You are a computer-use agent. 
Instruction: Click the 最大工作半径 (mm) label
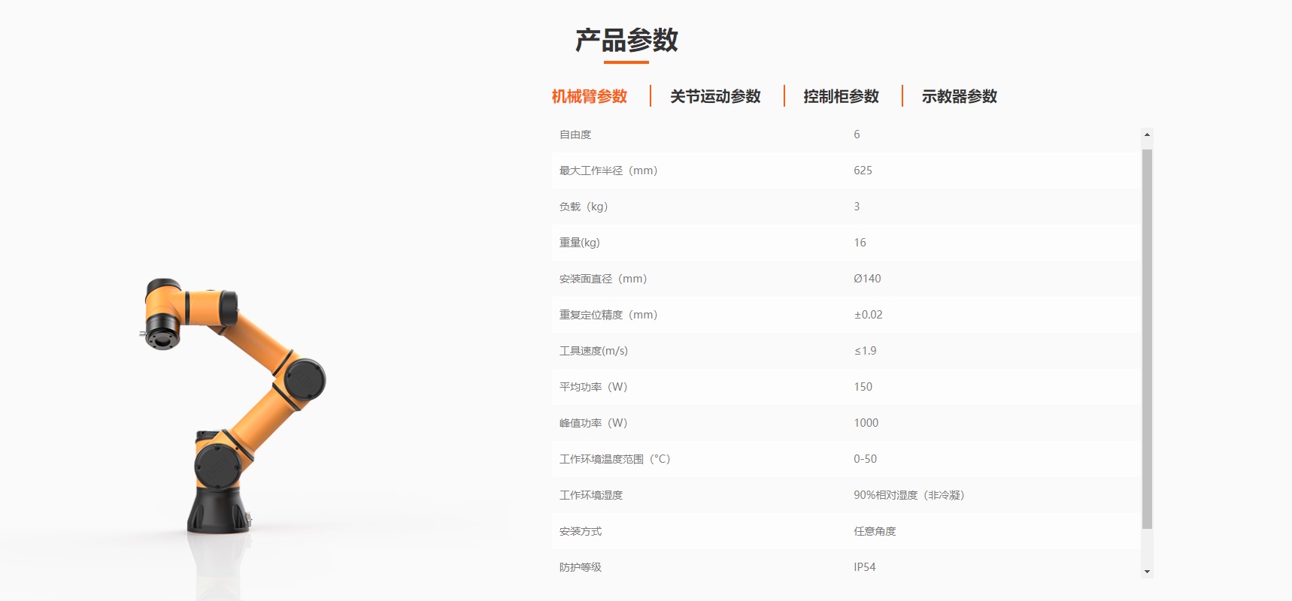[608, 171]
